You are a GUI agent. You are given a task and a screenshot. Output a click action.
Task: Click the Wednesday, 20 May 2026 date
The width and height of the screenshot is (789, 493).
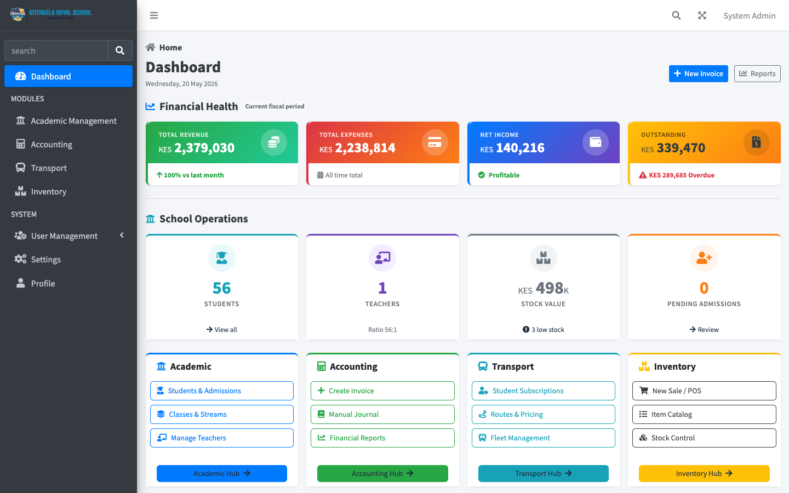[181, 84]
